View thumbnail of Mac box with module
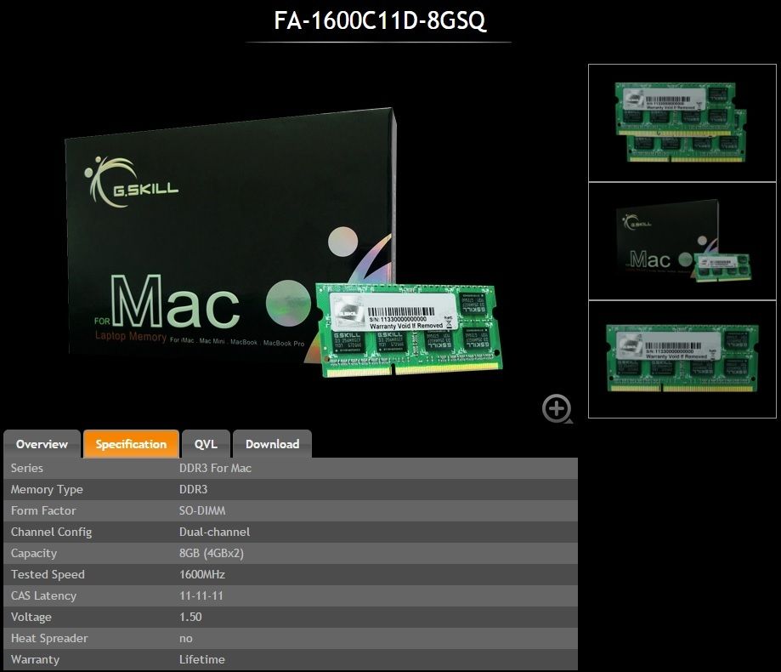 click(682, 242)
